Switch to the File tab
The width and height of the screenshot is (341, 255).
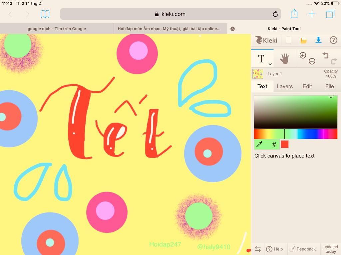329,86
